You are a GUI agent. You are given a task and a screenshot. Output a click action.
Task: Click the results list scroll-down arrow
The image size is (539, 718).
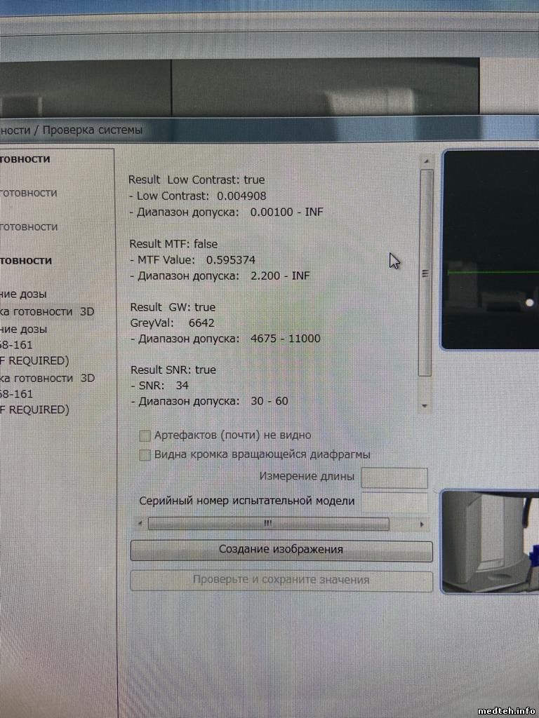tap(425, 405)
